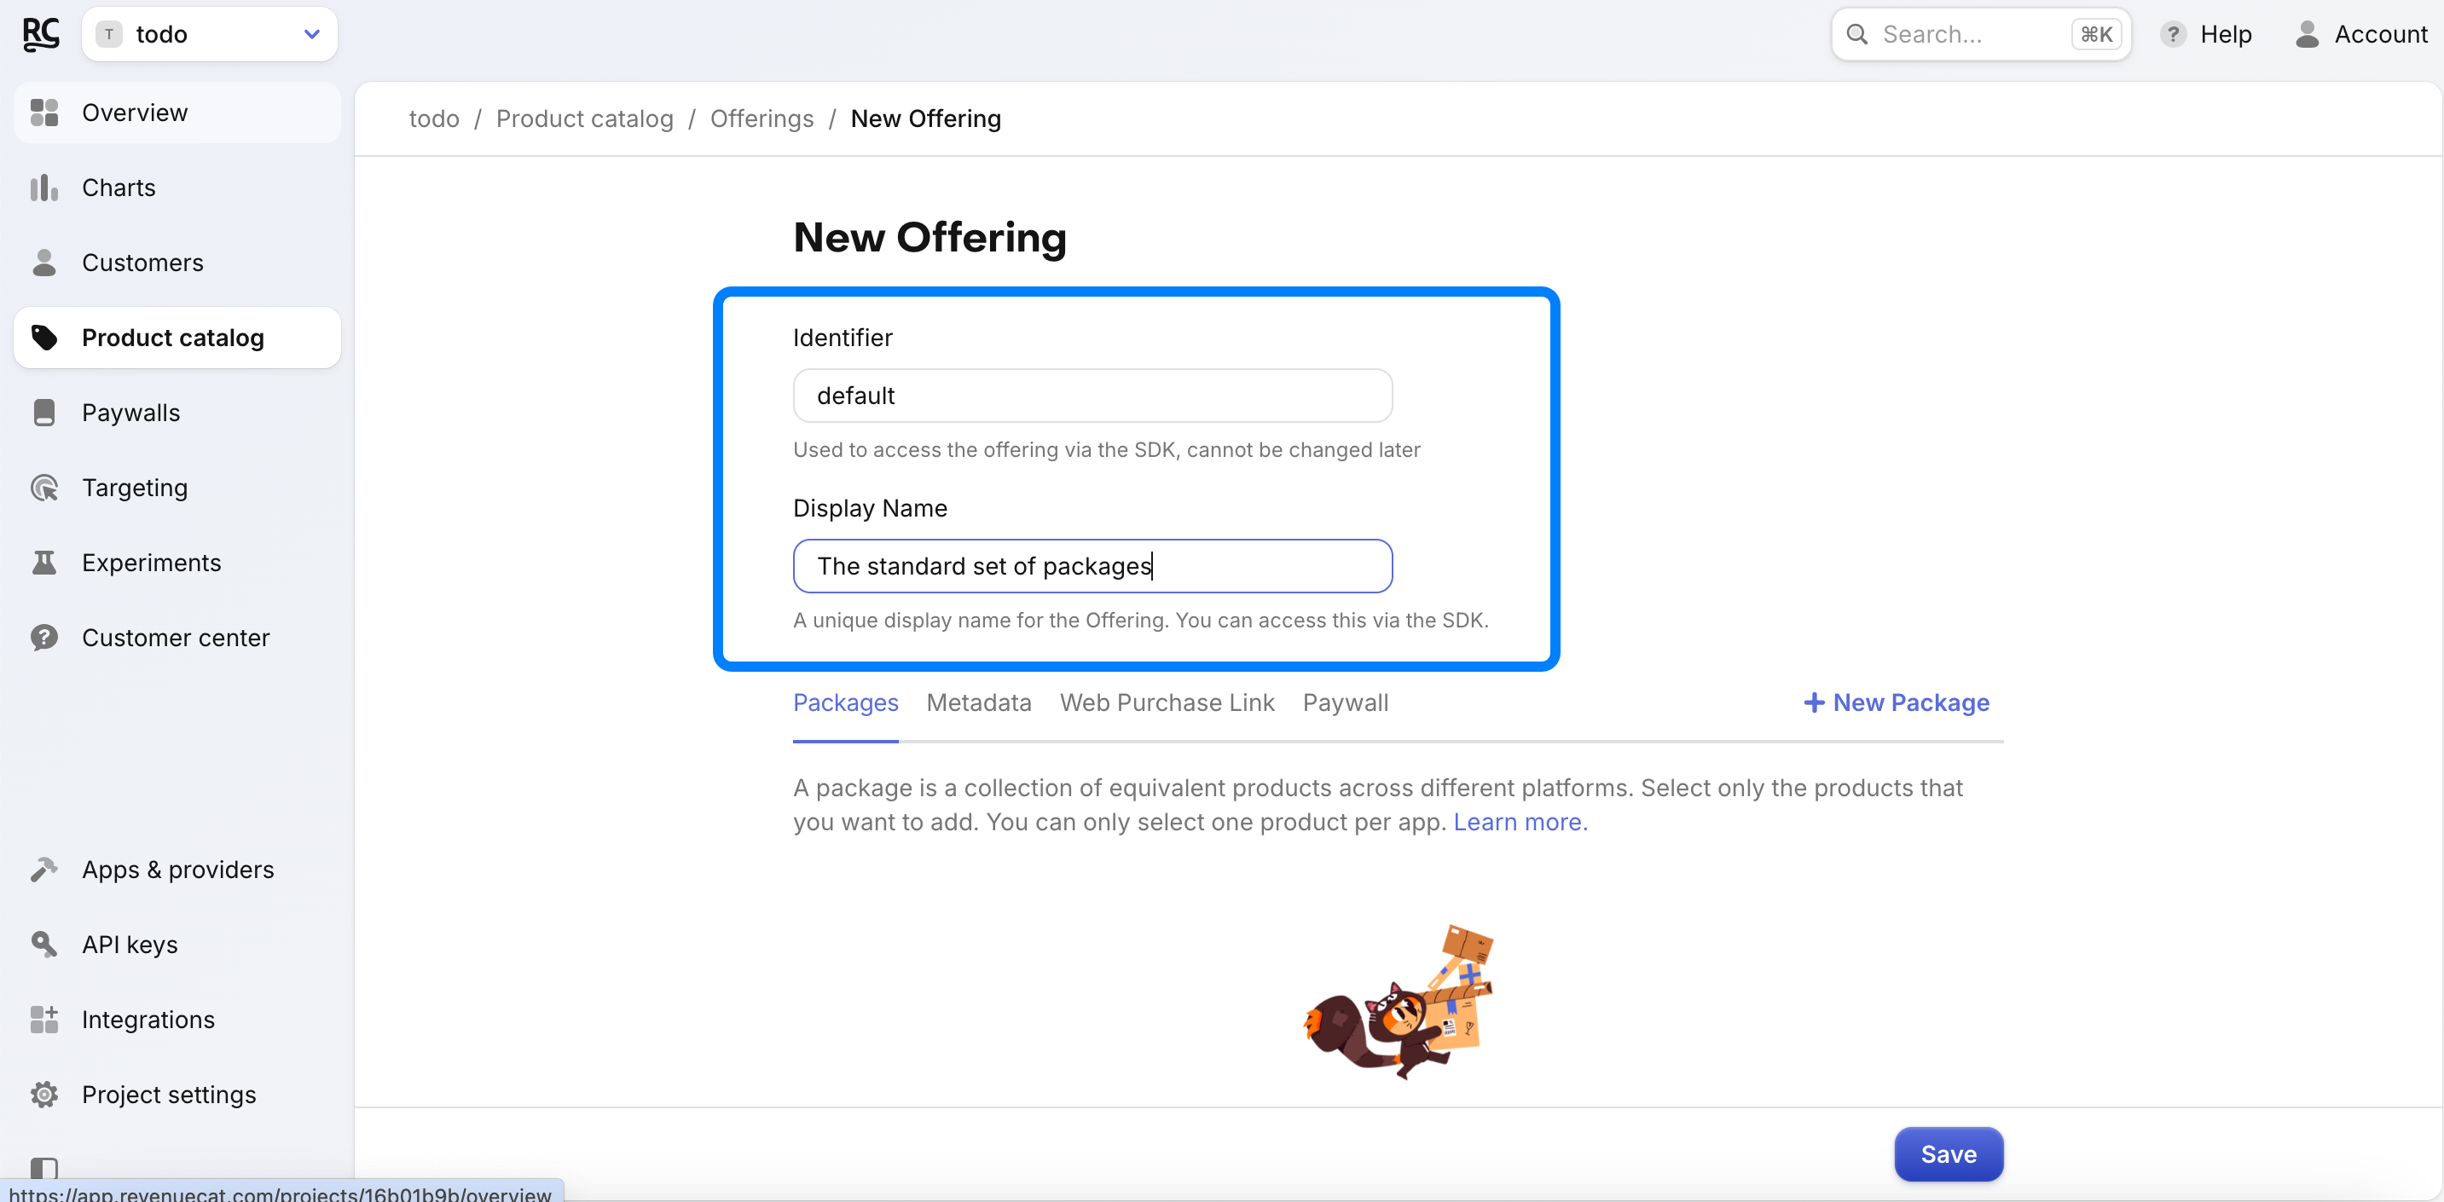Screen dimensions: 2444x1202
Task: Click the Targeting icon in sidebar
Action: tap(43, 488)
